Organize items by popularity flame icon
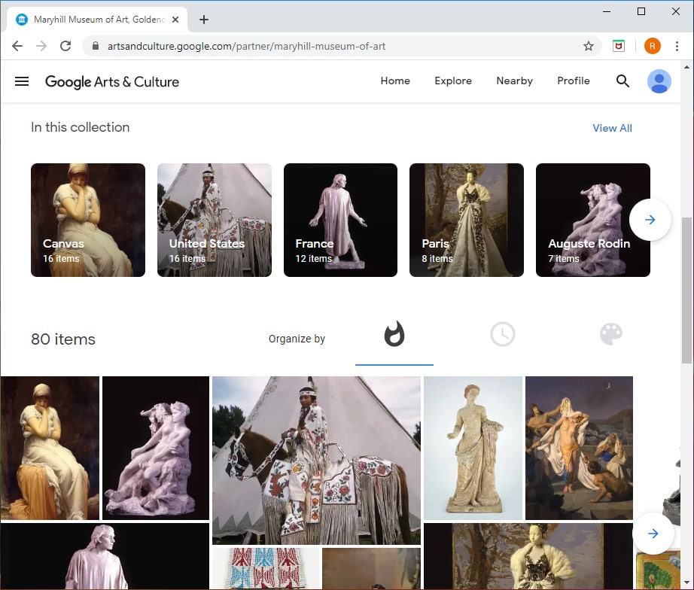694x590 pixels. pos(394,333)
